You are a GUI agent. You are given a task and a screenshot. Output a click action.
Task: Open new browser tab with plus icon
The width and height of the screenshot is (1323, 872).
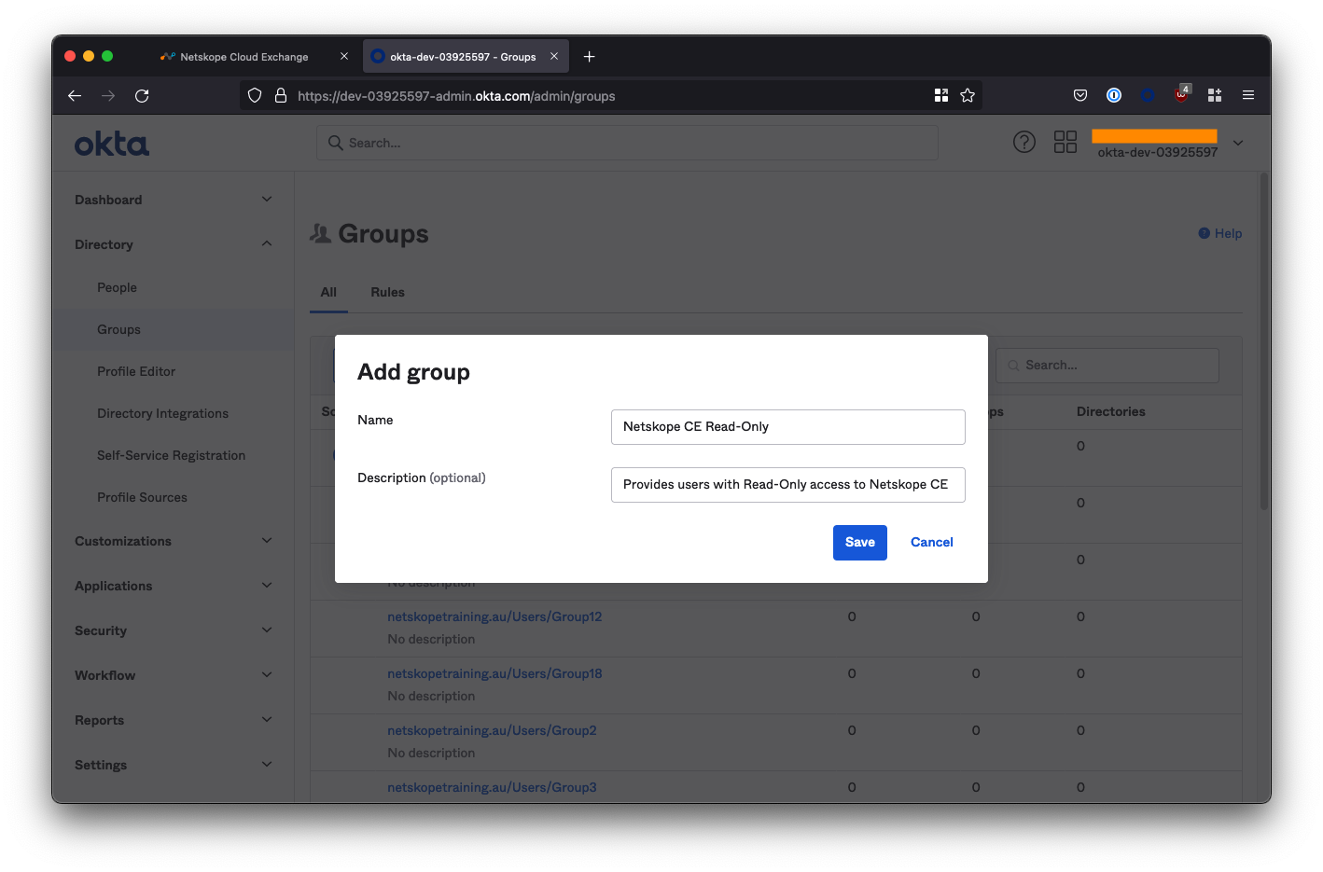pos(589,57)
